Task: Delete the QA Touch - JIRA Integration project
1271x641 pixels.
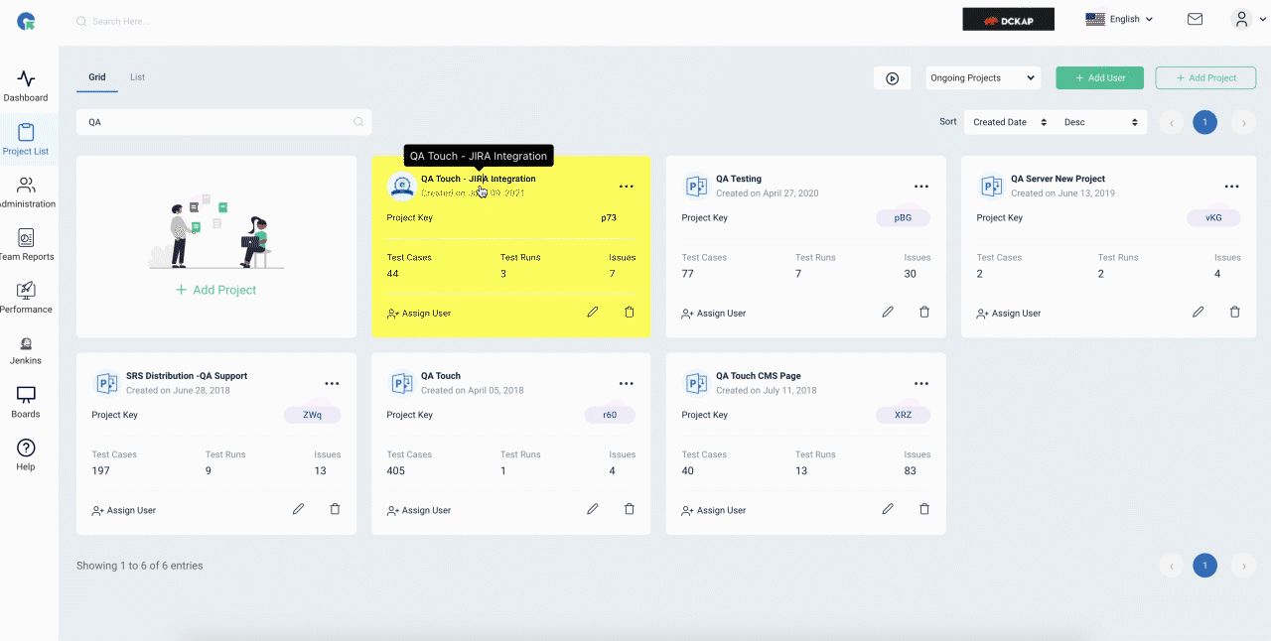Action: [x=629, y=312]
